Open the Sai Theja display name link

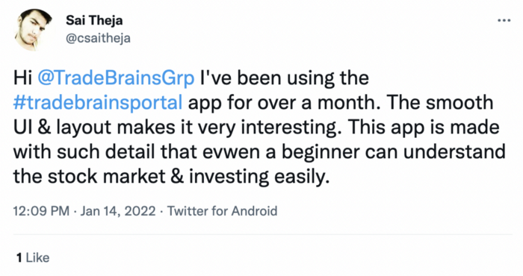click(x=94, y=21)
